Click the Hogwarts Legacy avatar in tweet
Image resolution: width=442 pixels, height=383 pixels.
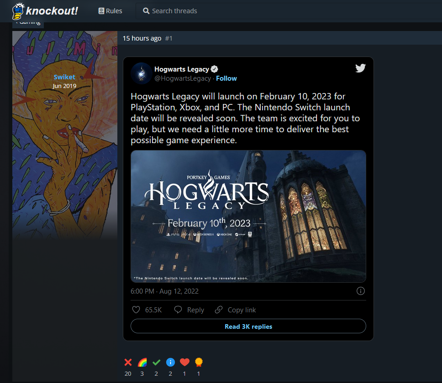142,73
